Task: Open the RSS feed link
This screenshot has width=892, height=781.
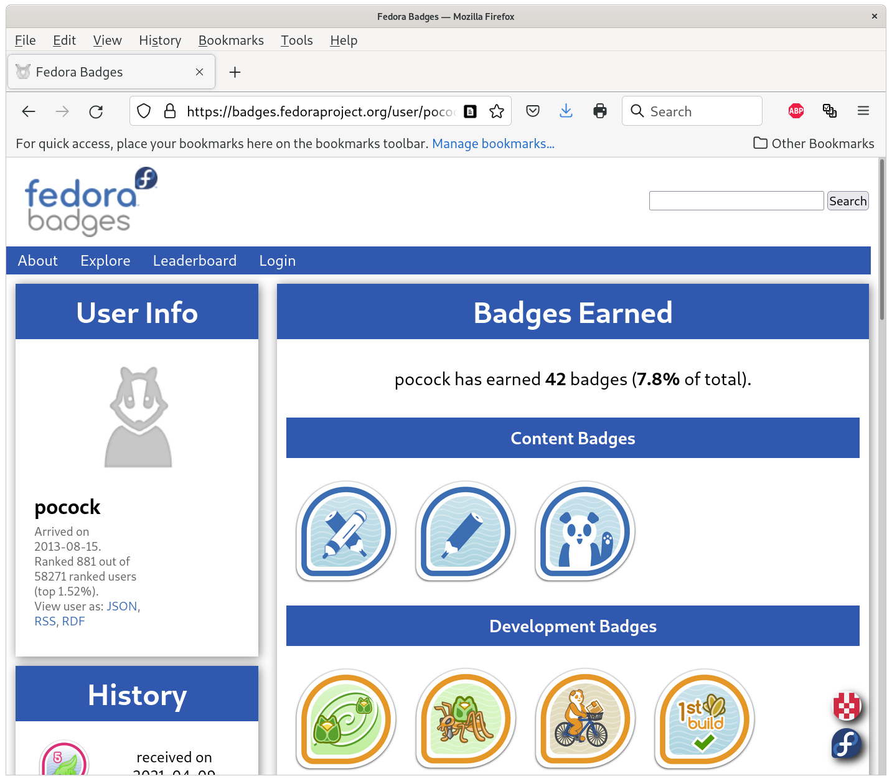Action: [45, 621]
